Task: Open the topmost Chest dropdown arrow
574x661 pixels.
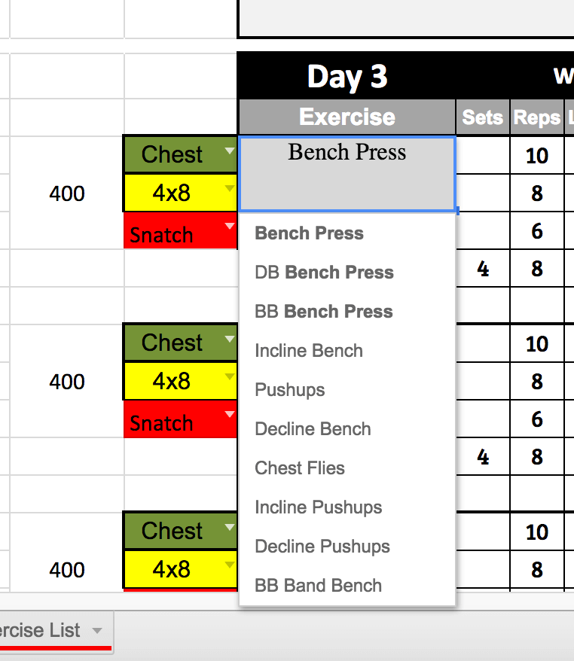Action: [x=230, y=151]
